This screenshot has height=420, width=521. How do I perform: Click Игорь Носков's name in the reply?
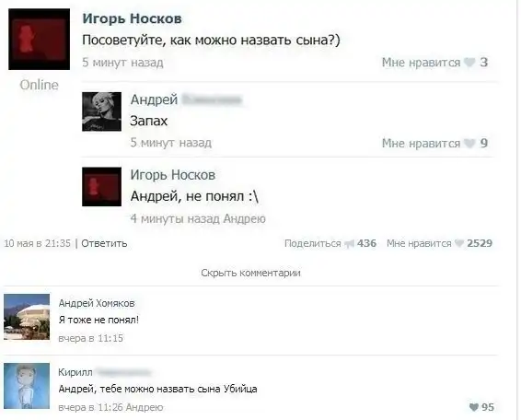pos(173,175)
